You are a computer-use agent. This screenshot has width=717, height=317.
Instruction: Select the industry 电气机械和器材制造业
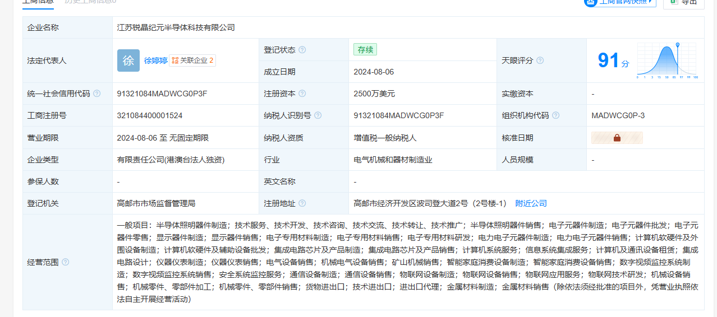tap(393, 160)
